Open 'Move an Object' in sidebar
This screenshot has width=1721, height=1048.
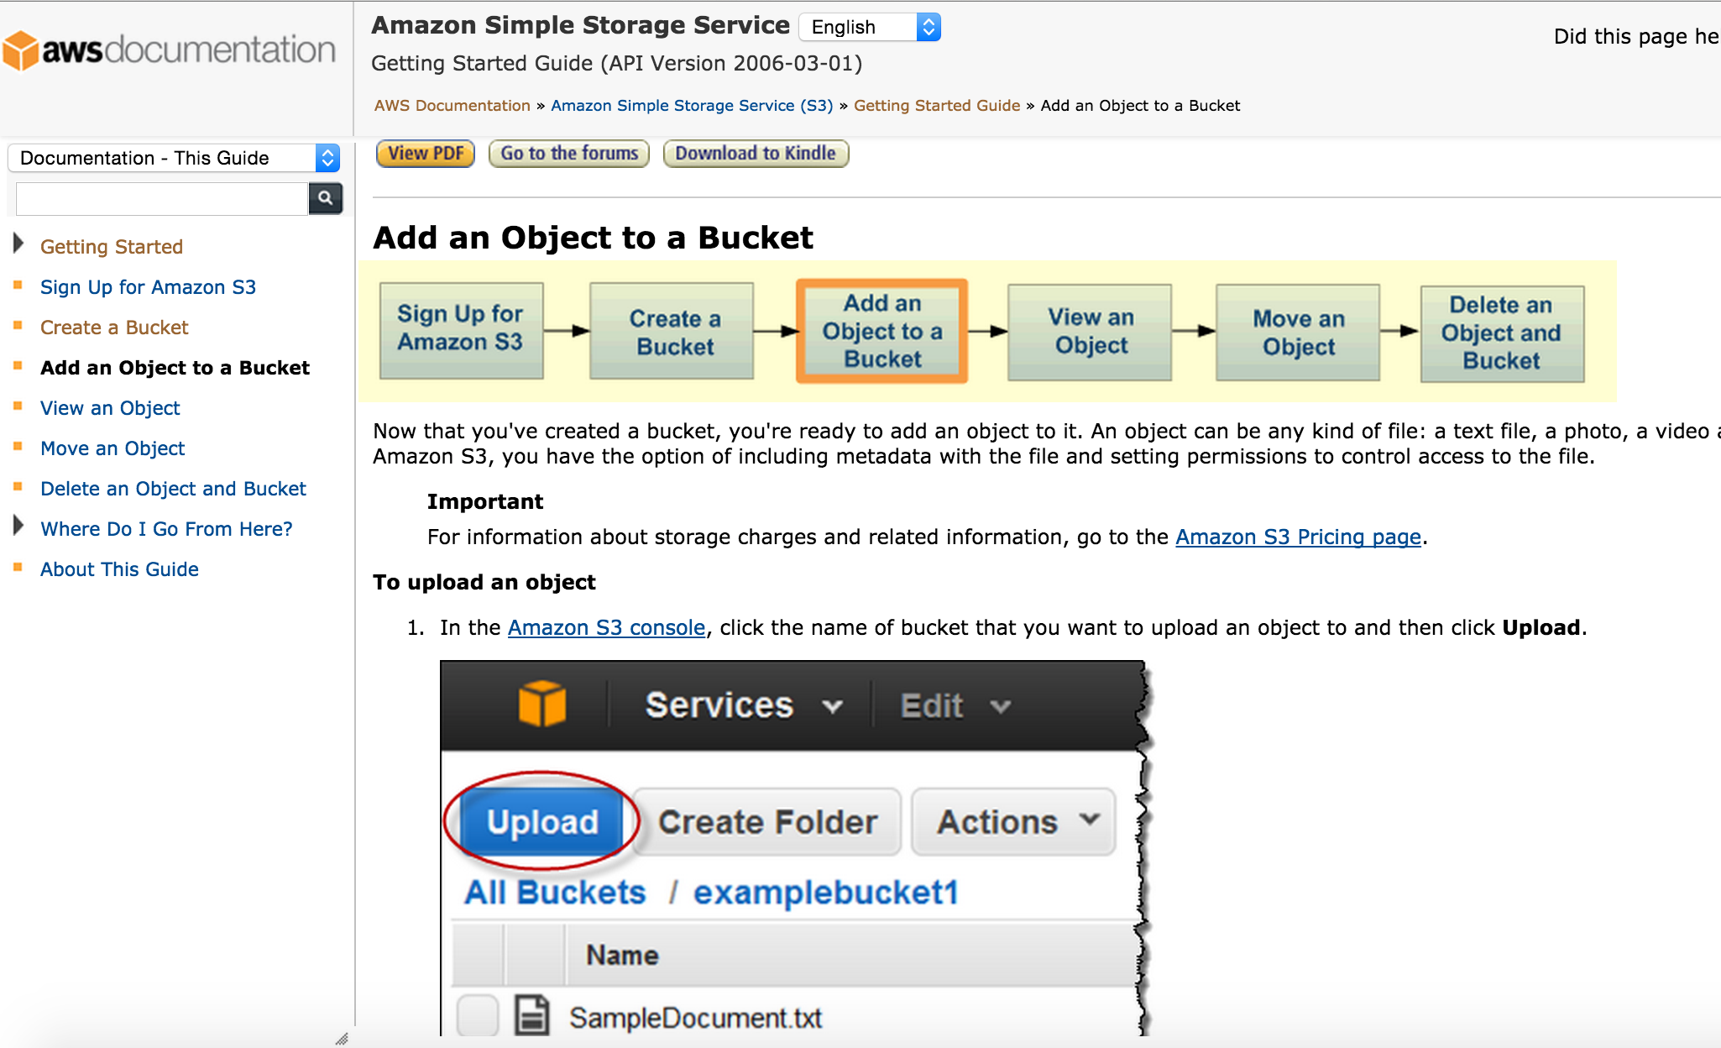coord(112,448)
